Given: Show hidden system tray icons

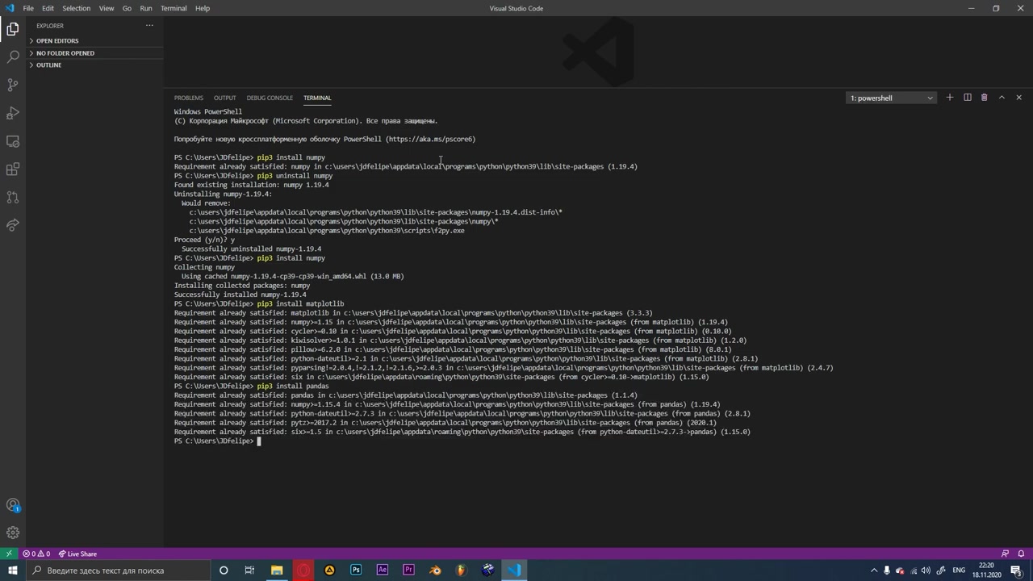Looking at the screenshot, I should click(874, 571).
